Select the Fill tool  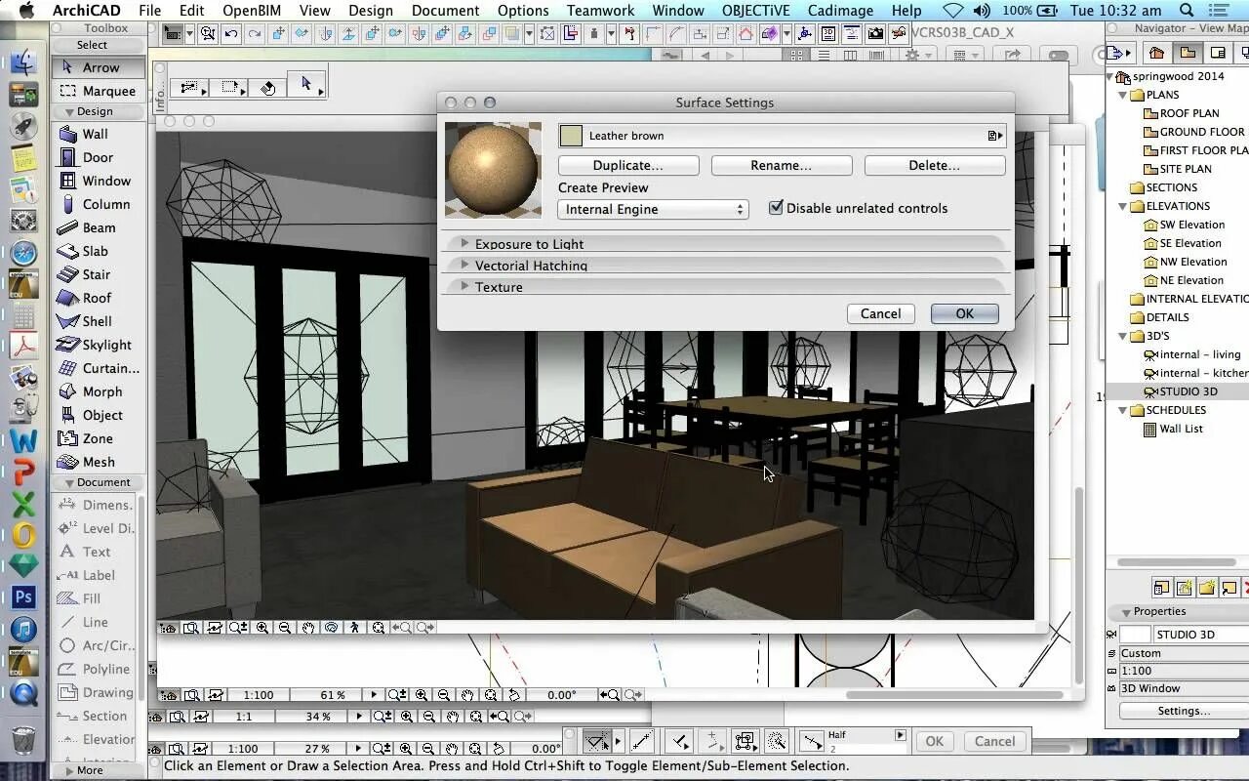click(96, 598)
